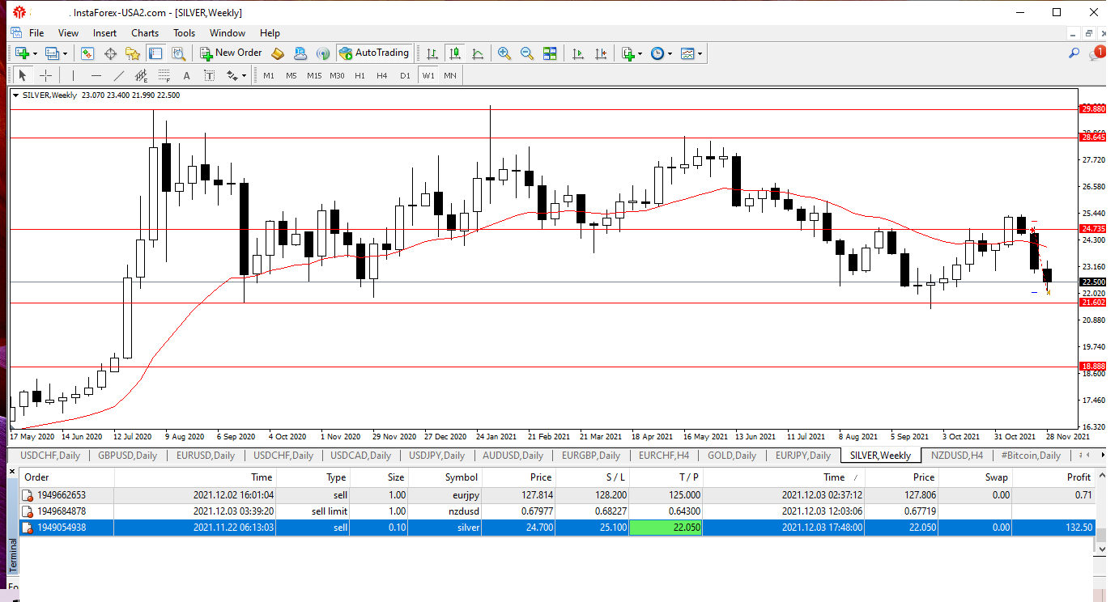Image resolution: width=1119 pixels, height=602 pixels.
Task: Select the eurjpy sell order row 1949662653
Action: coord(557,494)
